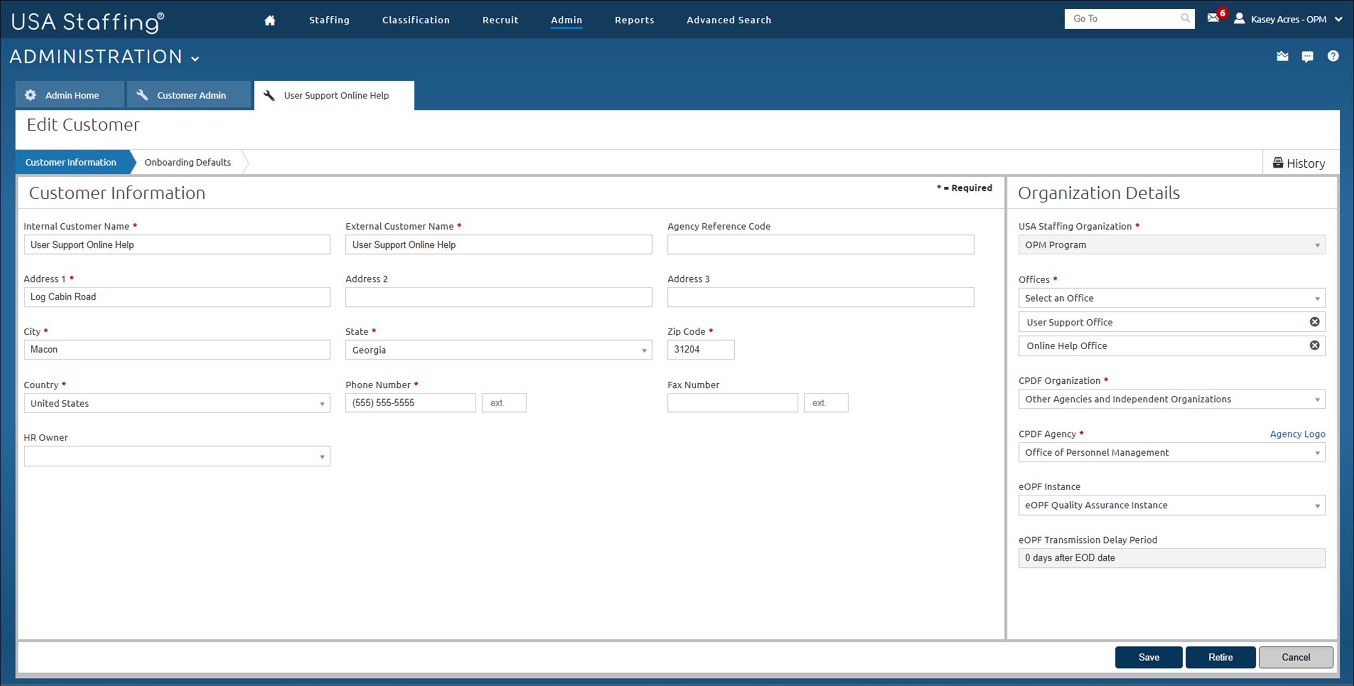This screenshot has width=1354, height=686.
Task: Click the Retire button
Action: (1221, 657)
